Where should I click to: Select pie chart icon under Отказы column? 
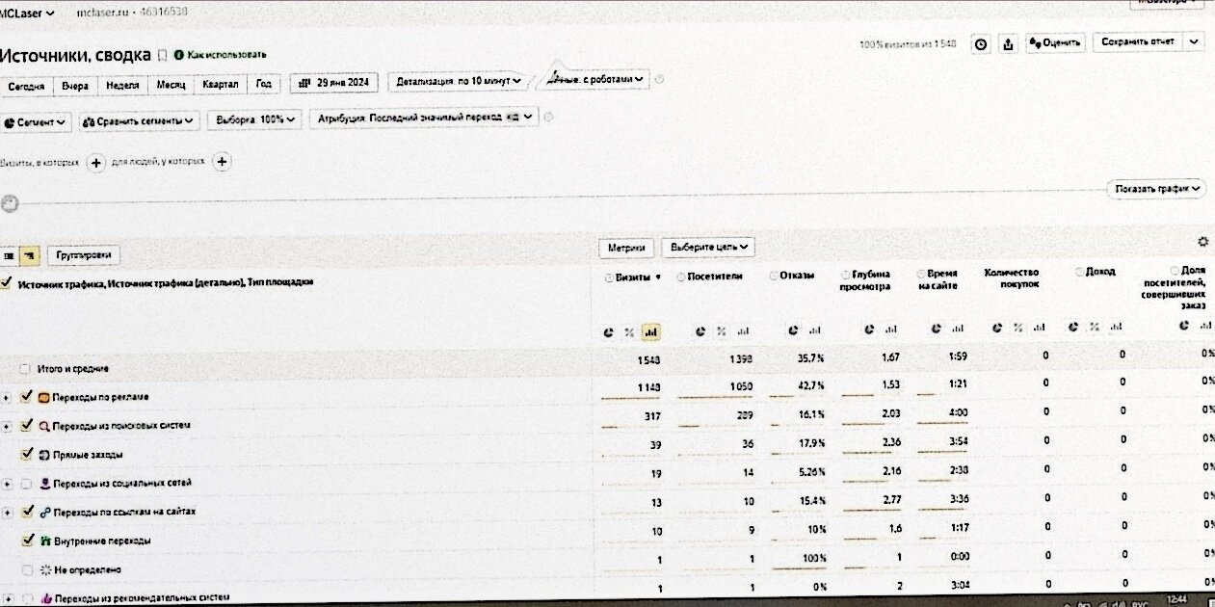coord(793,330)
